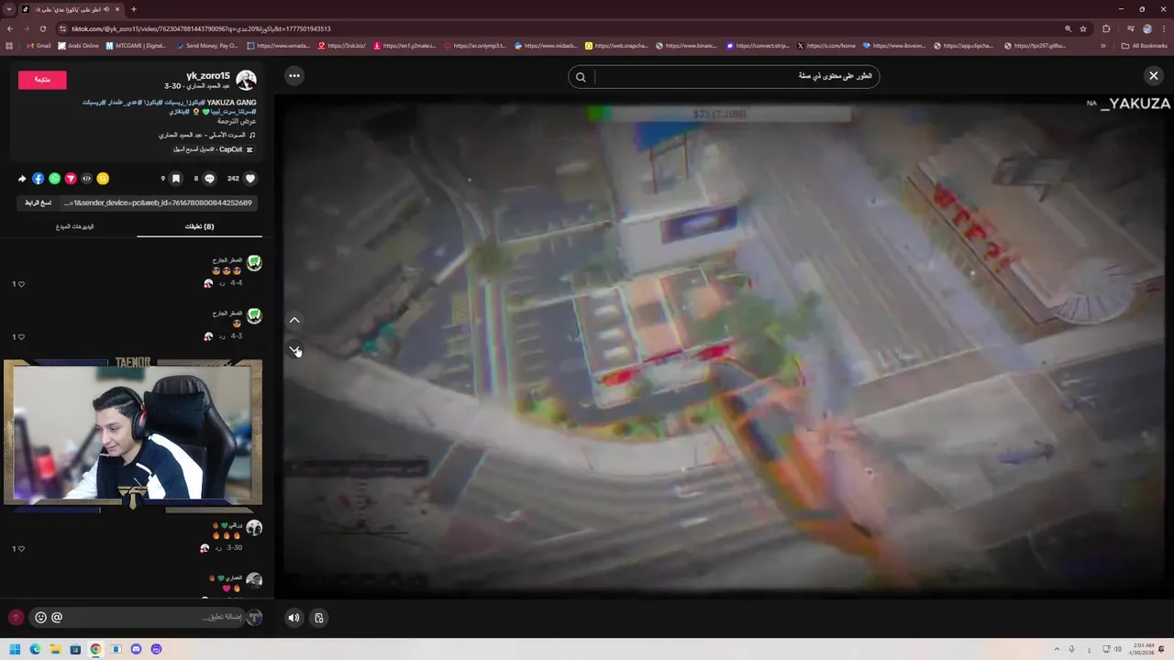Screen dimensions: 1174x660
Task: Open the Gmail bookmark
Action: click(x=39, y=45)
